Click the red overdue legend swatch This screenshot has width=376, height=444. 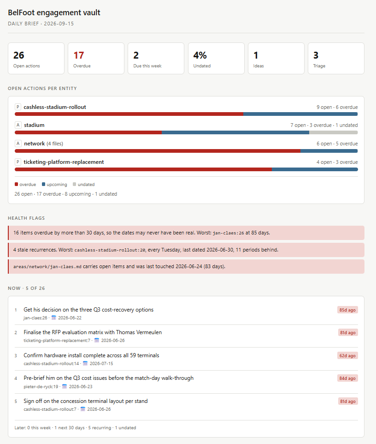pyautogui.click(x=17, y=184)
